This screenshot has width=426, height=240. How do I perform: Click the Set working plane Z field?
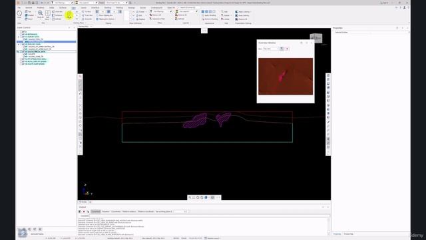[180, 211]
